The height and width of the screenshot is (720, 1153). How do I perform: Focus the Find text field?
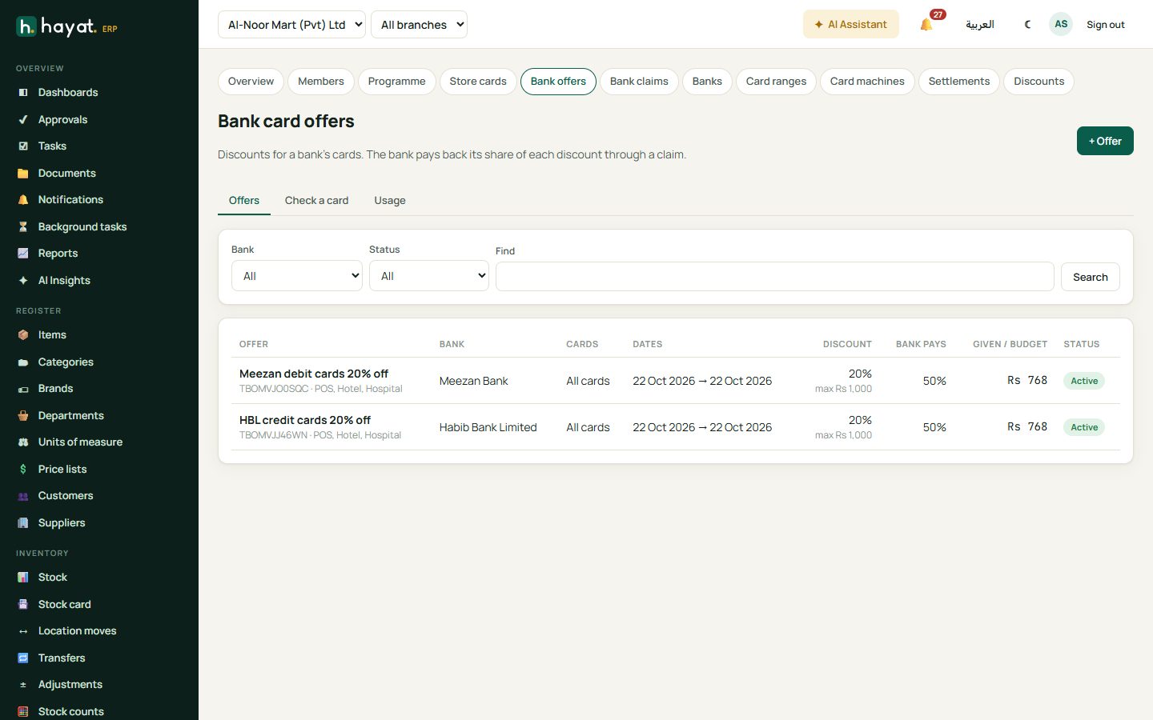point(774,277)
